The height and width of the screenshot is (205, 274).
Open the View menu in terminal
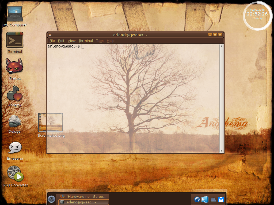click(x=71, y=41)
